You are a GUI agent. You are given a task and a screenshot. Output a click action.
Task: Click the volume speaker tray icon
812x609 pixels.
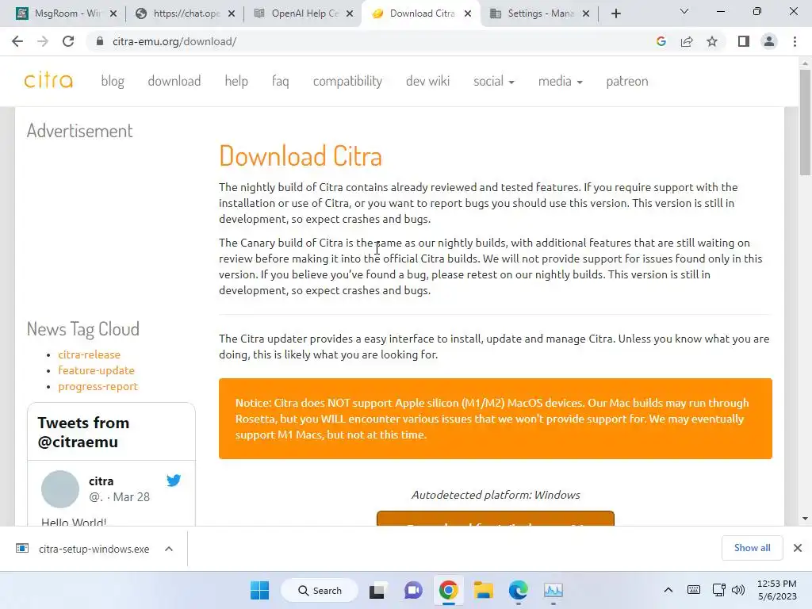(x=738, y=590)
